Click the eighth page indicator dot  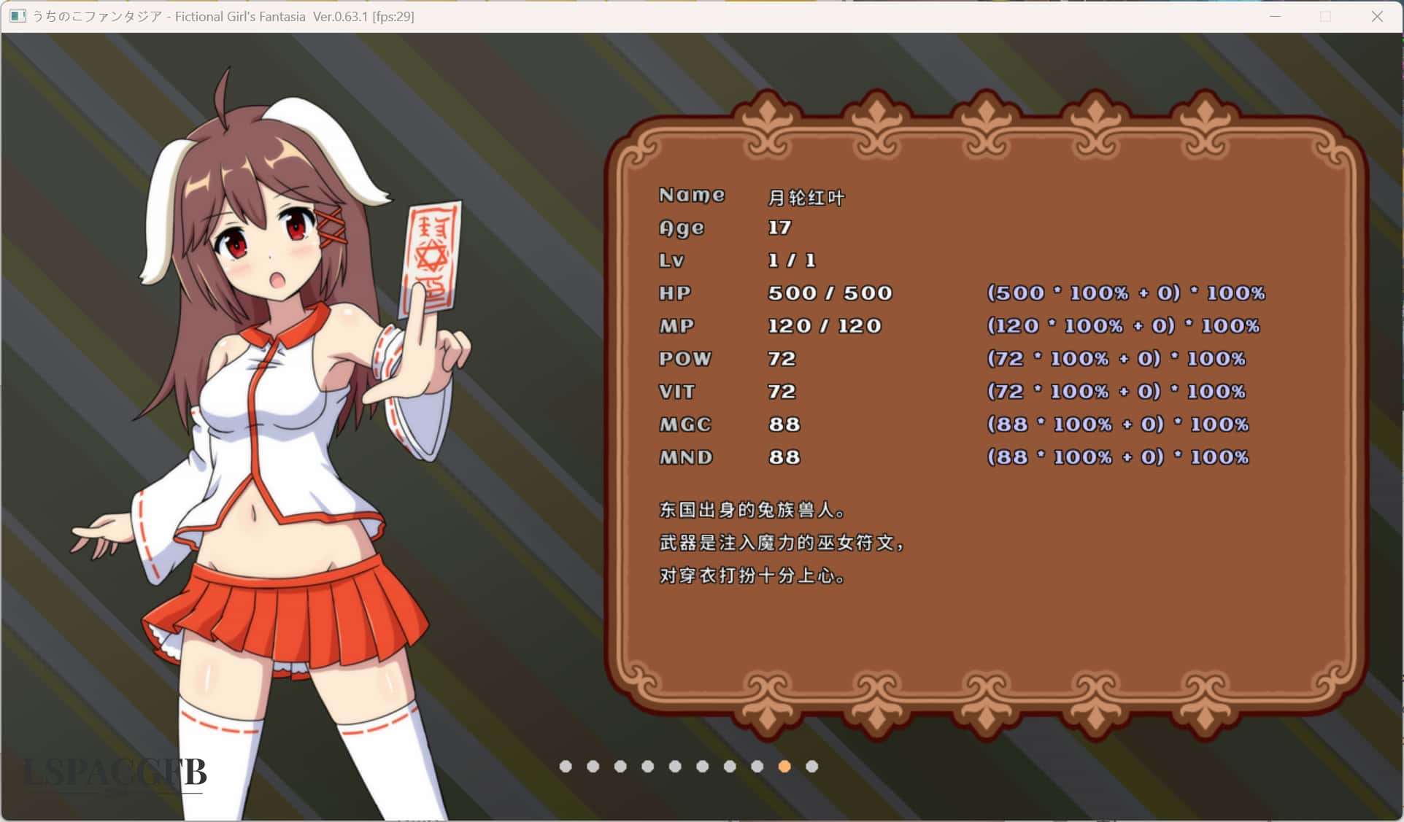[x=757, y=767]
